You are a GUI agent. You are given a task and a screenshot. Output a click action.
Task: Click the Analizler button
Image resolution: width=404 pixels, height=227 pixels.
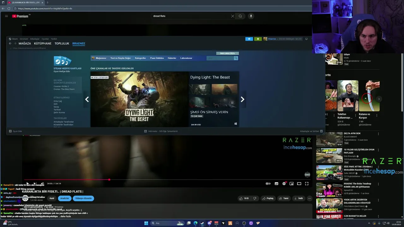(x=65, y=198)
